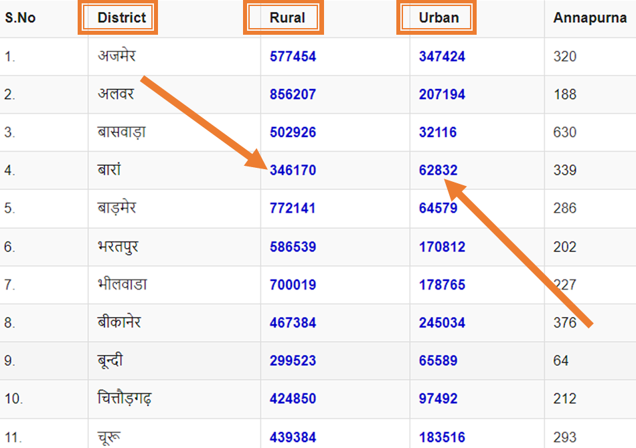The height and width of the screenshot is (448, 636).
Task: Click Annapurna value 630 for बासवाड़ा
Action: 565,132
